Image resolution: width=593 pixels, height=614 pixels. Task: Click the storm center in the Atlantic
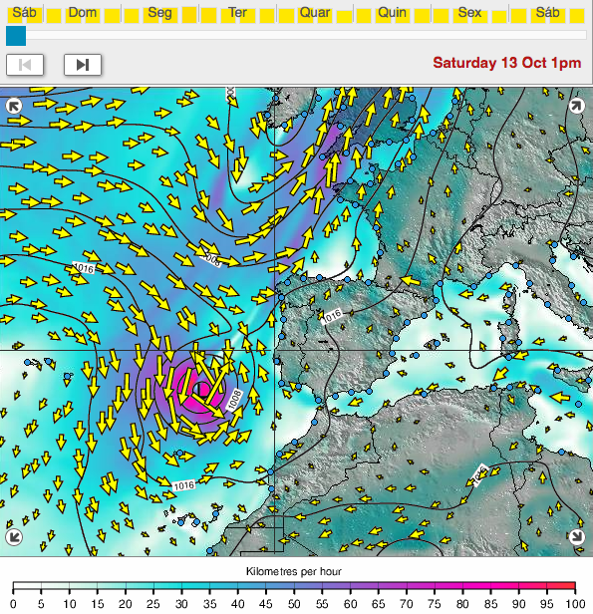coord(200,390)
